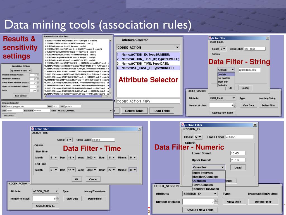
Task: Click the Lower Bound field showing 10.45
Action: pyautogui.click(x=238, y=153)
